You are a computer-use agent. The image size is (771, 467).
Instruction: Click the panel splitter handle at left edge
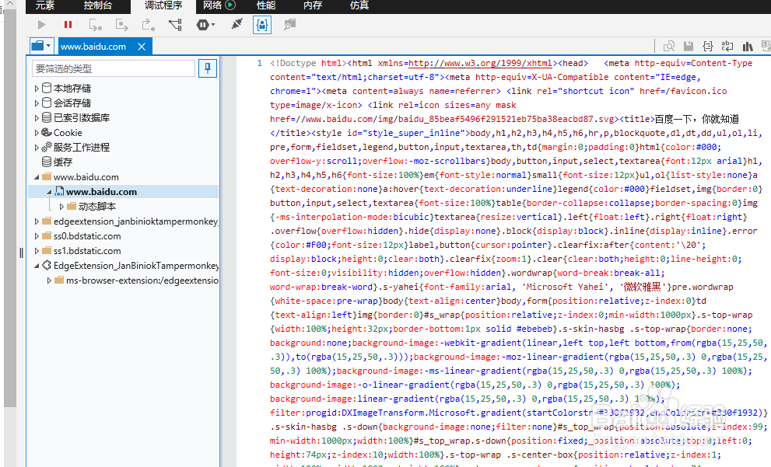21,253
